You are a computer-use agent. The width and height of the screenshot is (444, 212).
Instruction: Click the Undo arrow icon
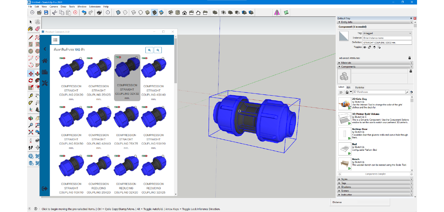(84, 12)
